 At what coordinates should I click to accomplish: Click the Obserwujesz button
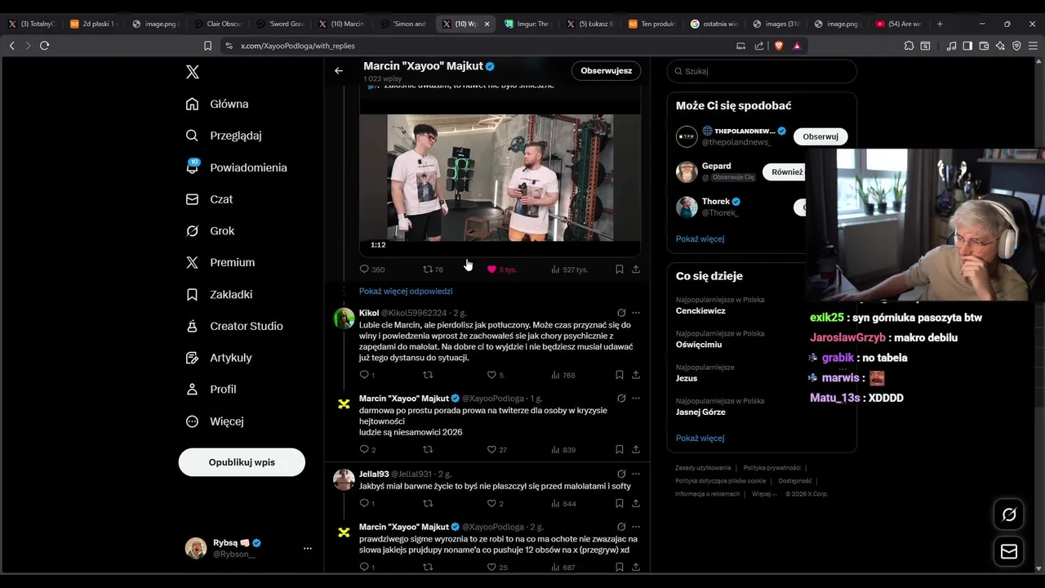(606, 71)
